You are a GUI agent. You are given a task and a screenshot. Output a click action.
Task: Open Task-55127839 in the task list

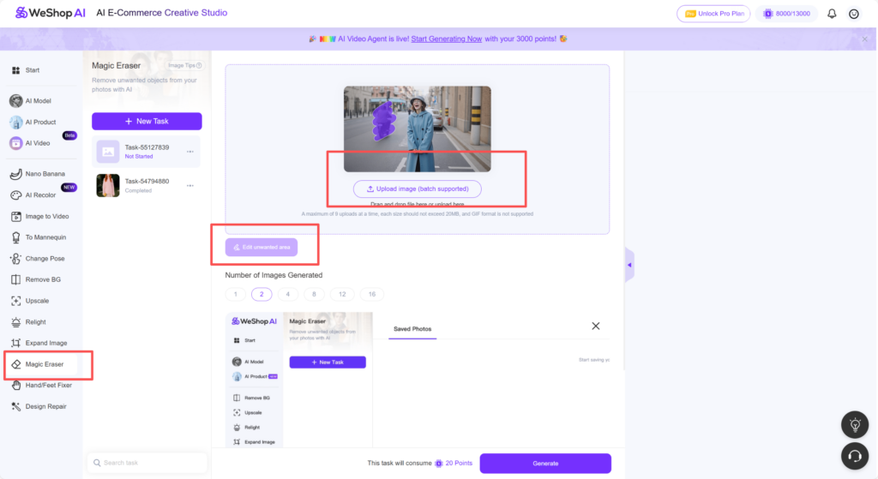pos(146,152)
